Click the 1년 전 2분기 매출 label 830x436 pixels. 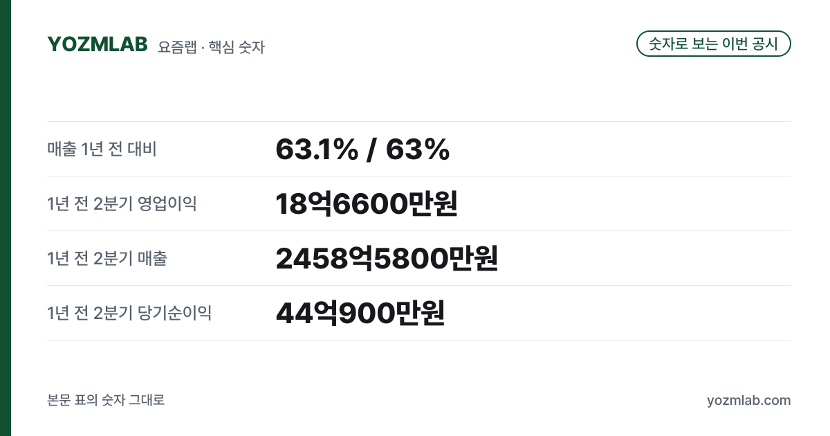coord(107,258)
